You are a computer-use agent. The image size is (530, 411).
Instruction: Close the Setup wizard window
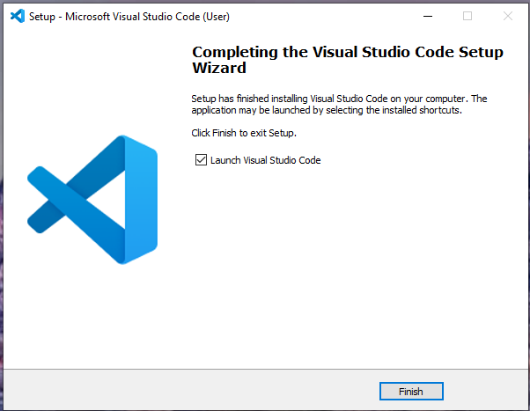508,16
